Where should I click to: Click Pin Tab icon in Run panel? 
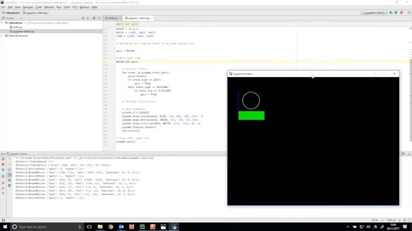(3, 182)
